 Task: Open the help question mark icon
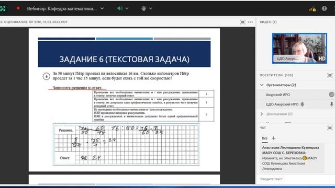click(x=324, y=8)
